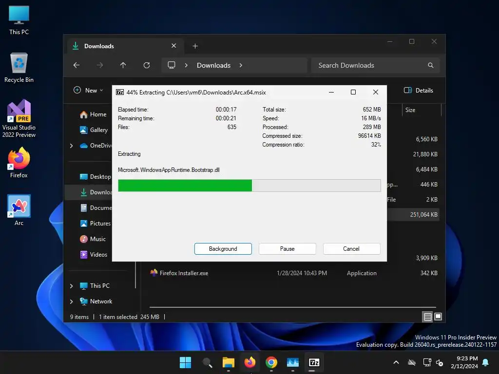Select the Downloads tab

[x=125, y=46]
